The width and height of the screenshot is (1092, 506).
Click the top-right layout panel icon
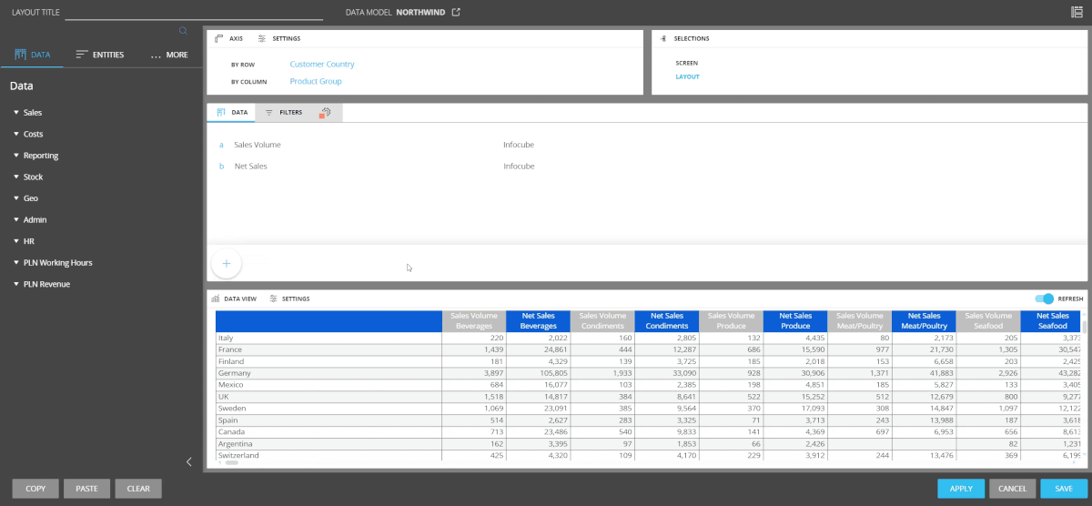pyautogui.click(x=1077, y=12)
